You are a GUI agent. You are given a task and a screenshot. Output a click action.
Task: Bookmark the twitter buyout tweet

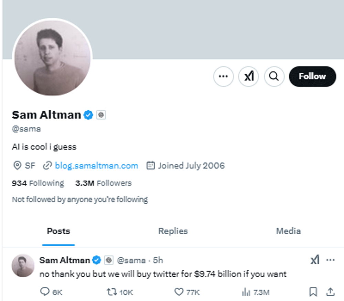[x=313, y=292]
